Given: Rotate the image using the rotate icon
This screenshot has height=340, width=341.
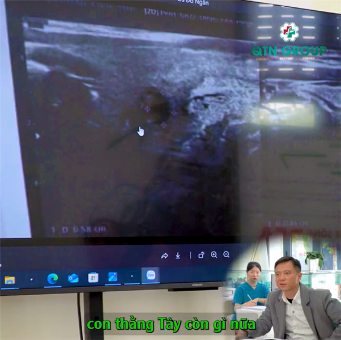Looking at the screenshot, I should click(201, 255).
